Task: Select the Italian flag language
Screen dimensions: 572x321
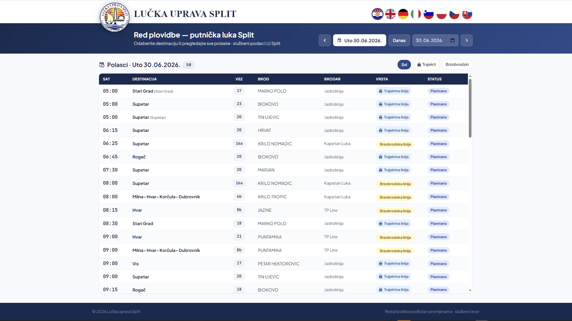Action: [x=416, y=14]
